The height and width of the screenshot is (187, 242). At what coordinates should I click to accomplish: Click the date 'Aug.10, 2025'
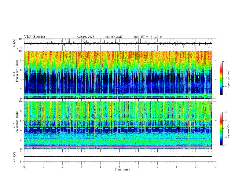pos(85,37)
